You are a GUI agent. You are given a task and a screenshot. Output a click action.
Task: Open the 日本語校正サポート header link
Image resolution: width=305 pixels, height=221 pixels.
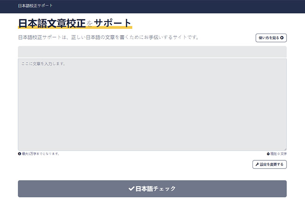point(35,6)
